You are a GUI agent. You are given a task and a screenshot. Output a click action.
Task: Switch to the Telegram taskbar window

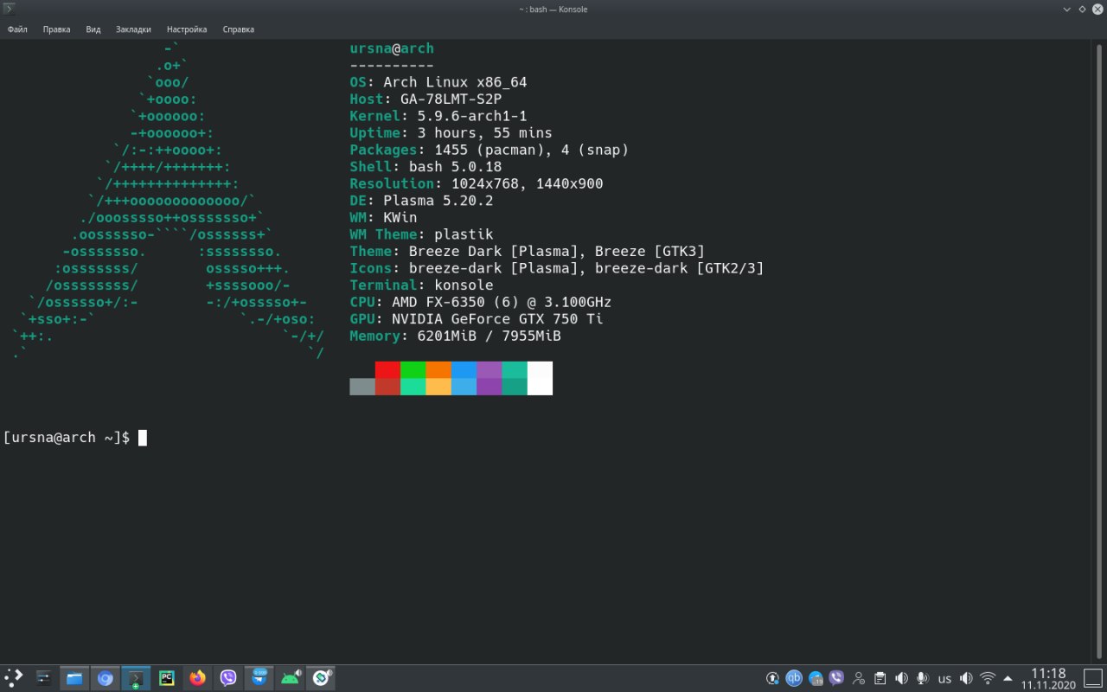tap(259, 678)
